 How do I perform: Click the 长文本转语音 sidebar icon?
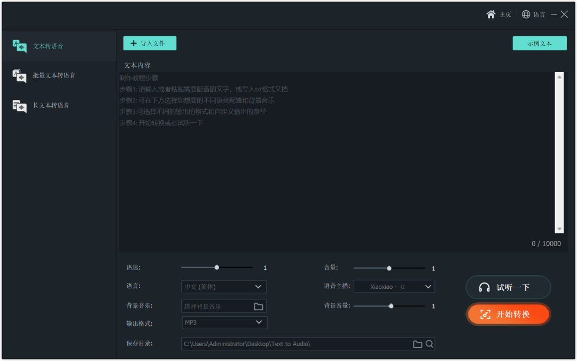pos(20,106)
